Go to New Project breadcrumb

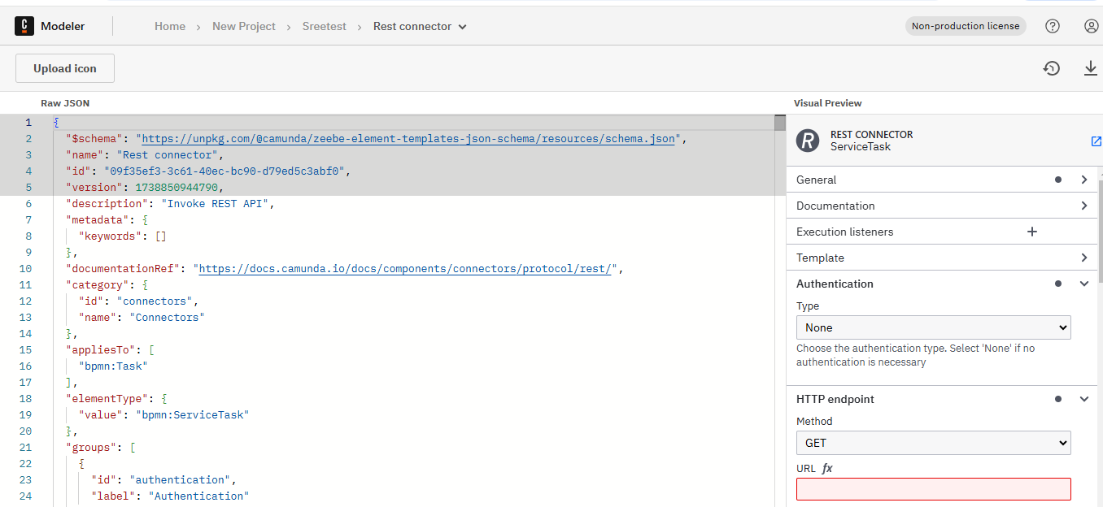coord(244,26)
